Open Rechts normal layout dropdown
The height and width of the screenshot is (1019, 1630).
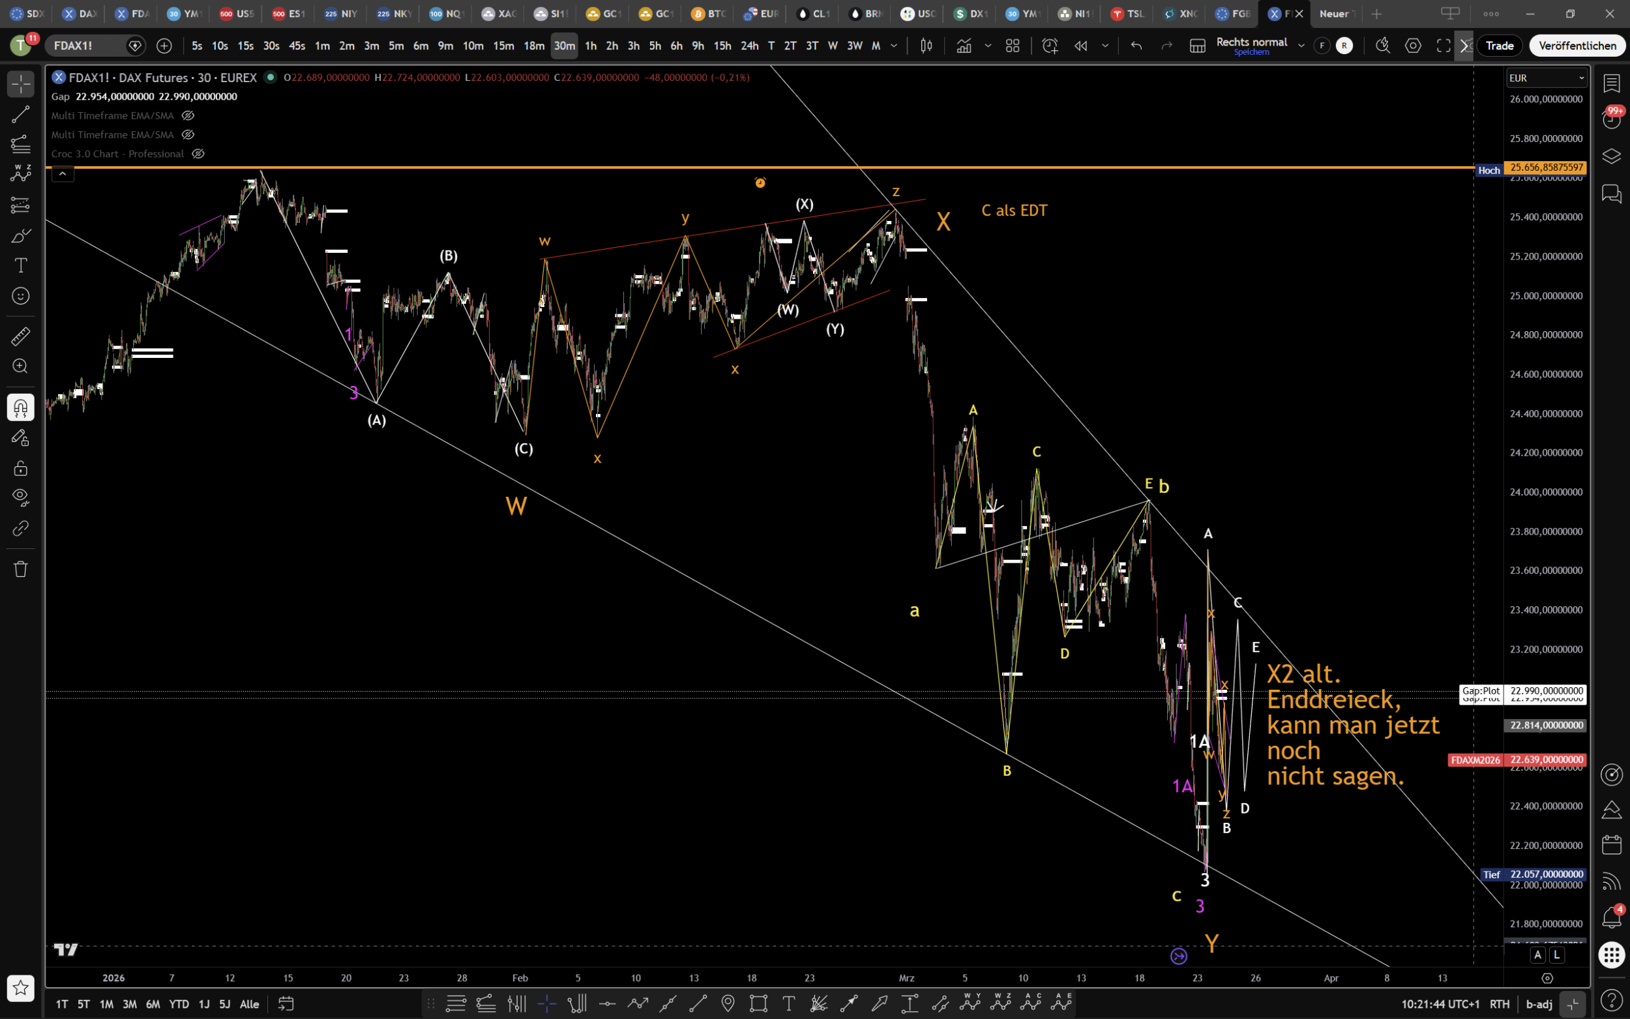(x=1301, y=46)
